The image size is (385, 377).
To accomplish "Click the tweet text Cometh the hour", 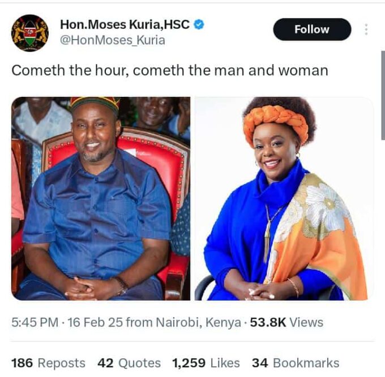I will (70, 70).
